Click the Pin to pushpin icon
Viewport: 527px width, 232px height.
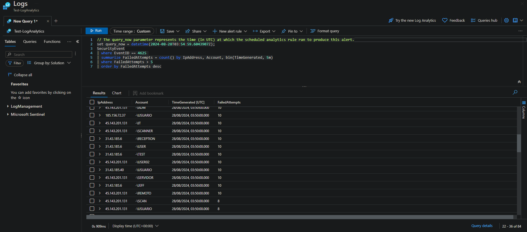tap(284, 31)
